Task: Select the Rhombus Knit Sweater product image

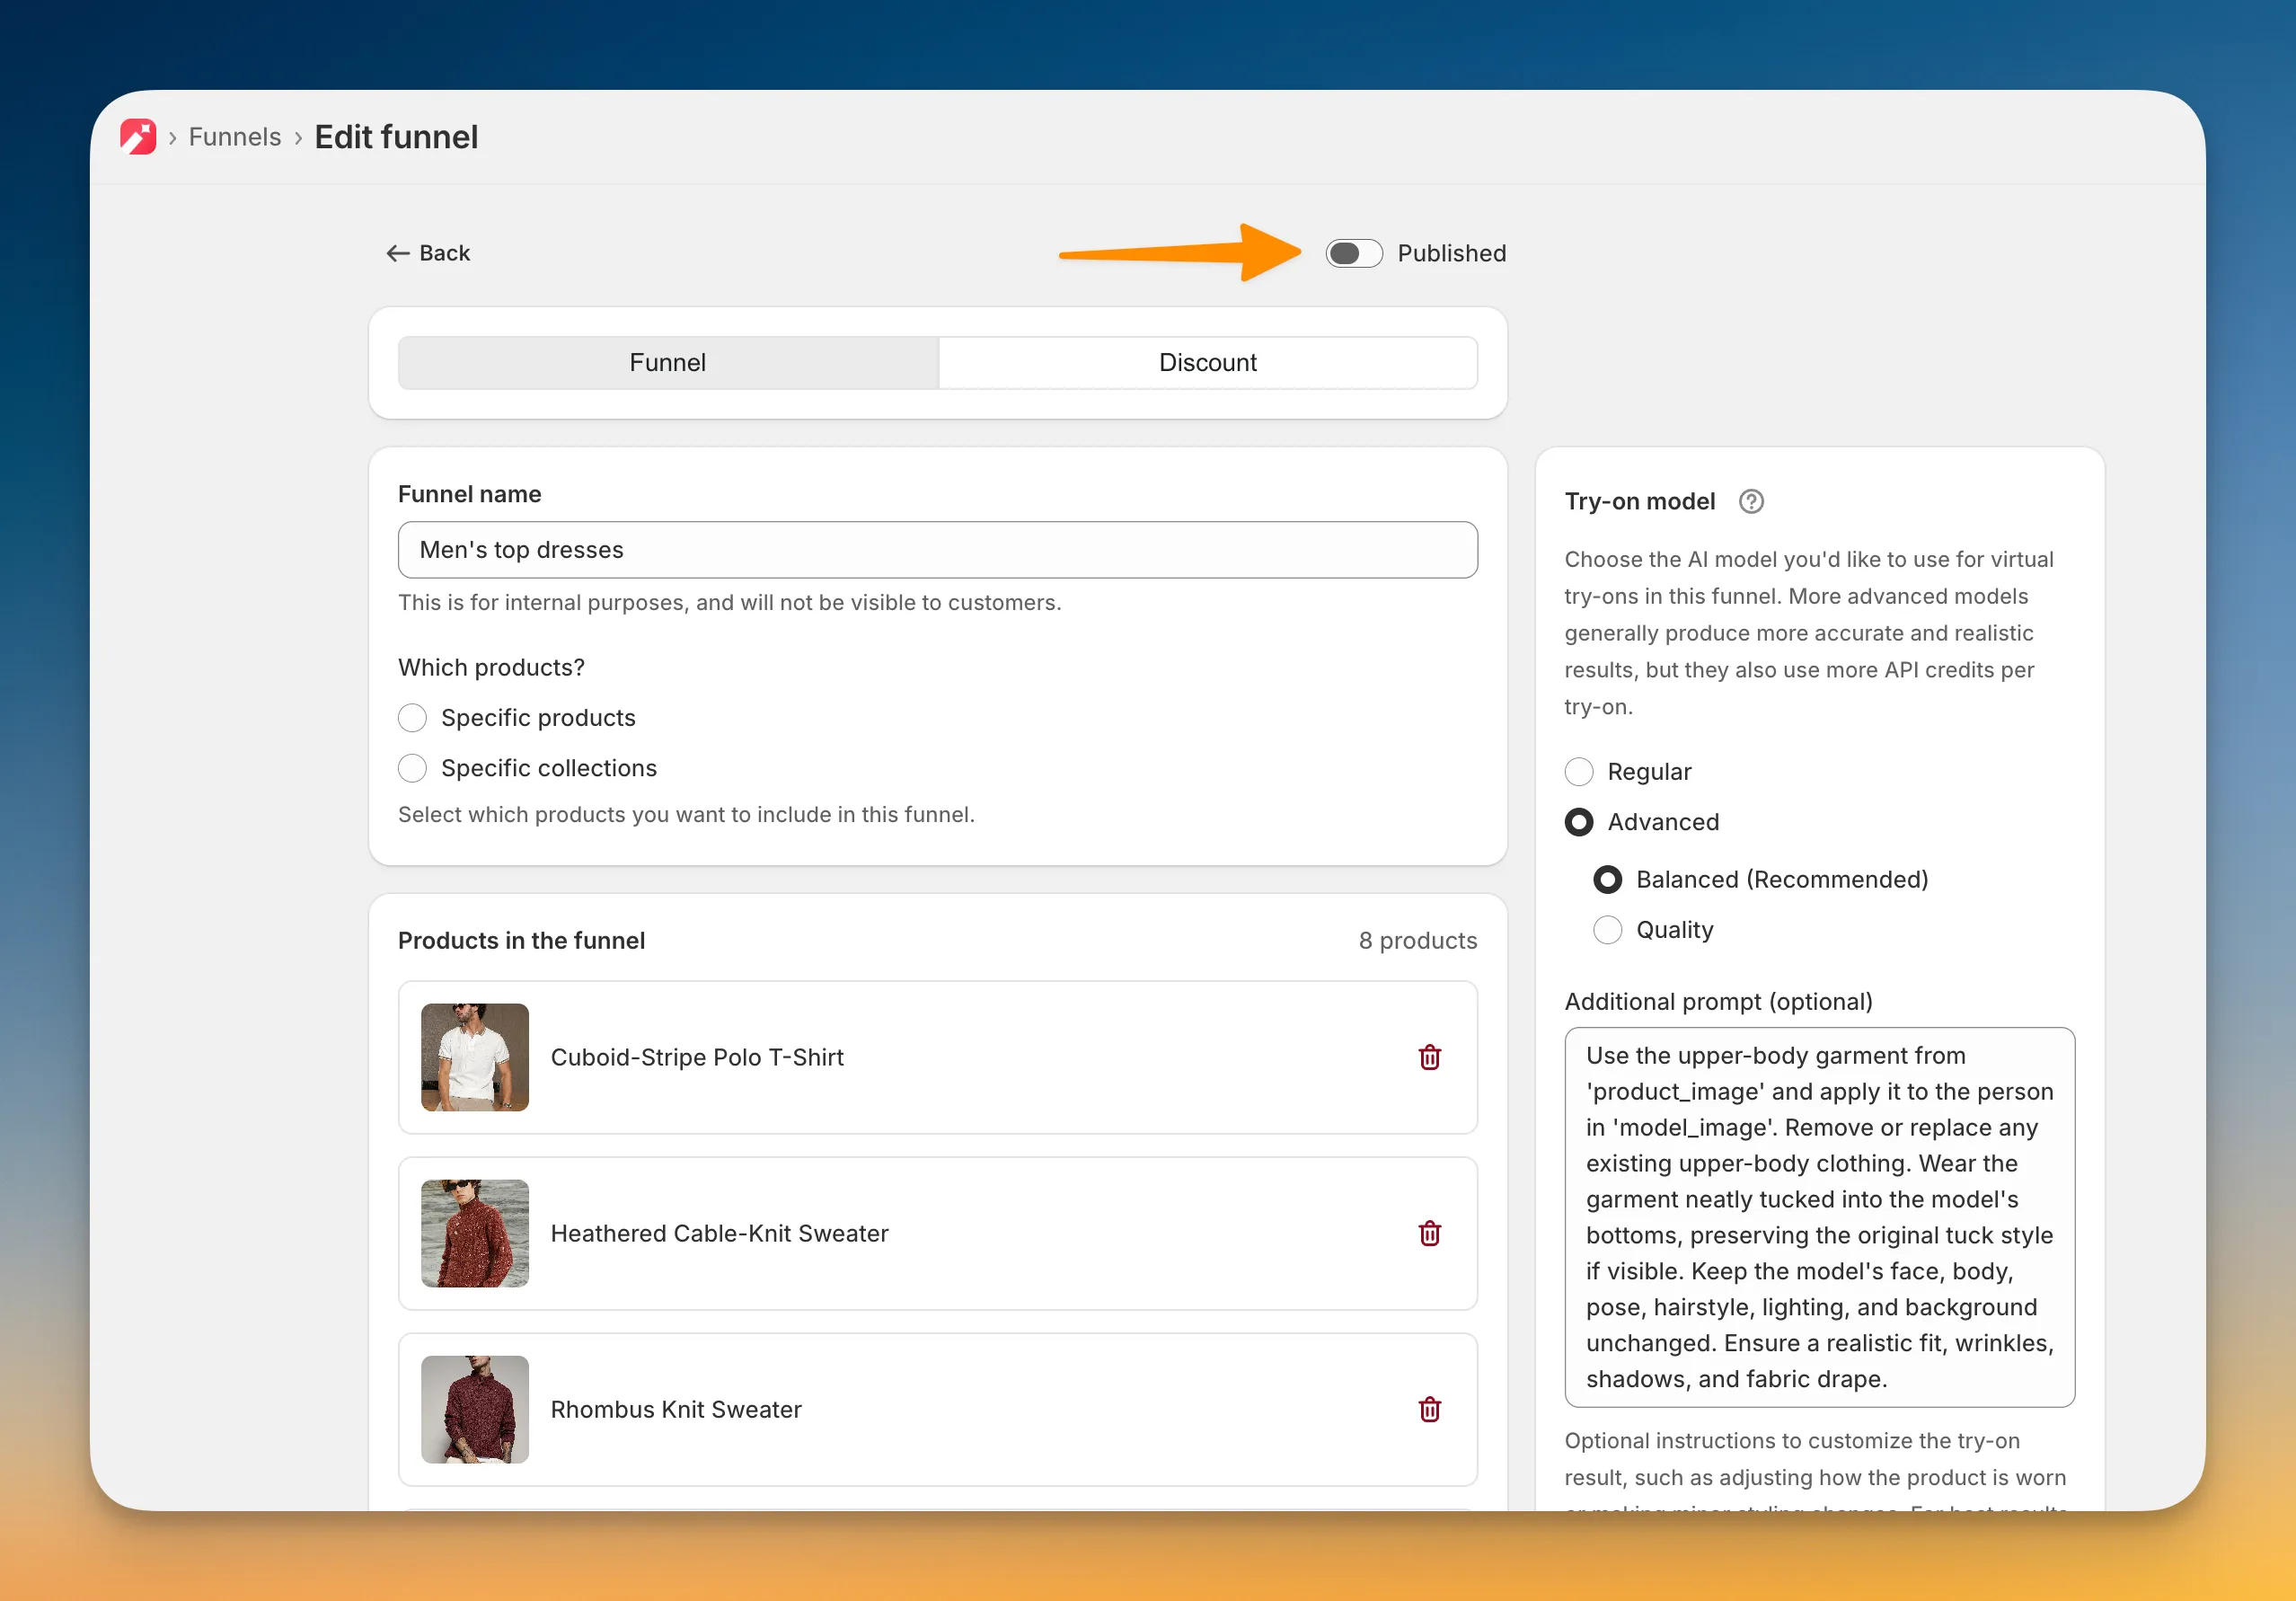Action: coord(475,1409)
